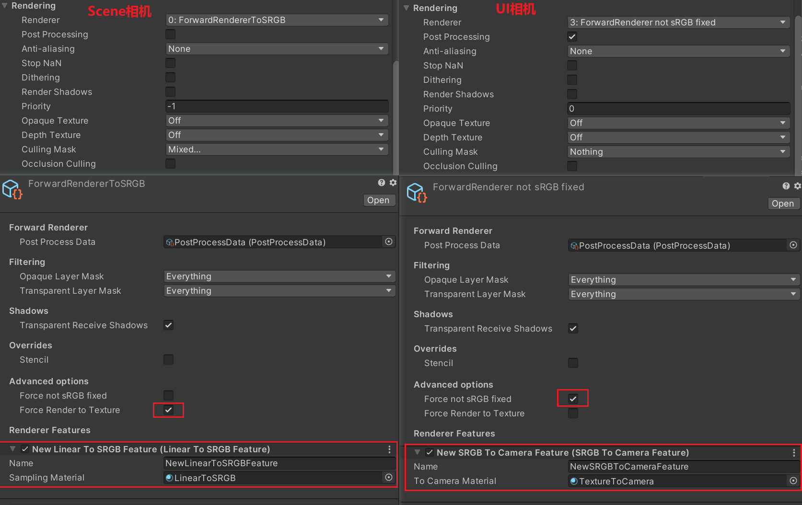Open object picker for To Camera Material
This screenshot has width=802, height=505.
(793, 481)
